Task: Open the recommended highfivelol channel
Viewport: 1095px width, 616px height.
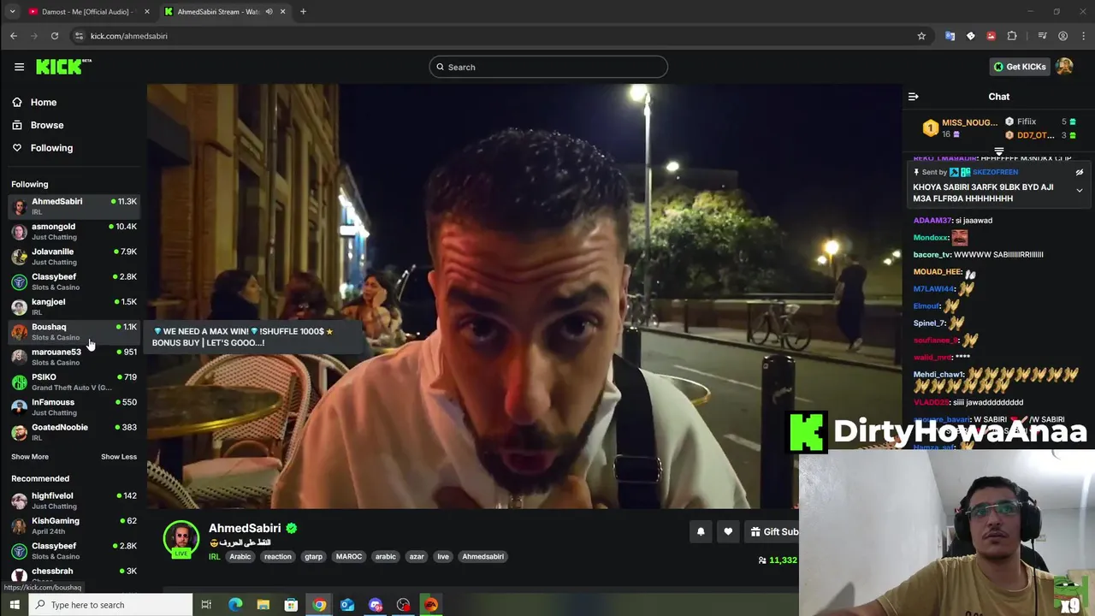Action: [74, 500]
